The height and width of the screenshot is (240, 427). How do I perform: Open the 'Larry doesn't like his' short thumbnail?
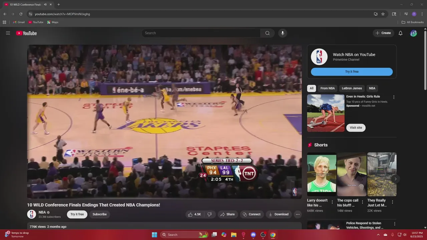pos(322,174)
